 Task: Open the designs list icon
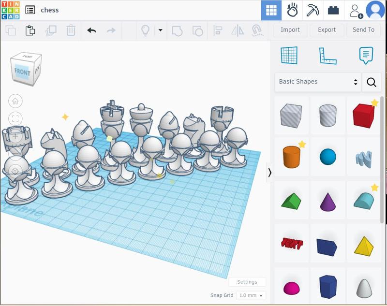pos(30,10)
